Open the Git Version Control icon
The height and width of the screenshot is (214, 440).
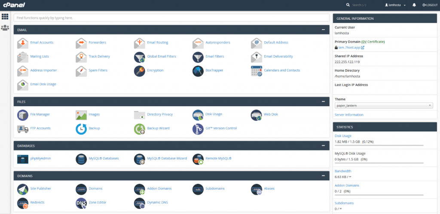coord(198,129)
